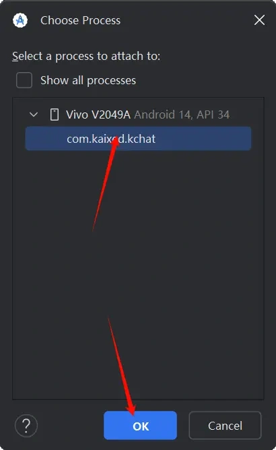Click the "Vivo V2049A" device name text
Screen dimensions: 276x450
(x=98, y=115)
